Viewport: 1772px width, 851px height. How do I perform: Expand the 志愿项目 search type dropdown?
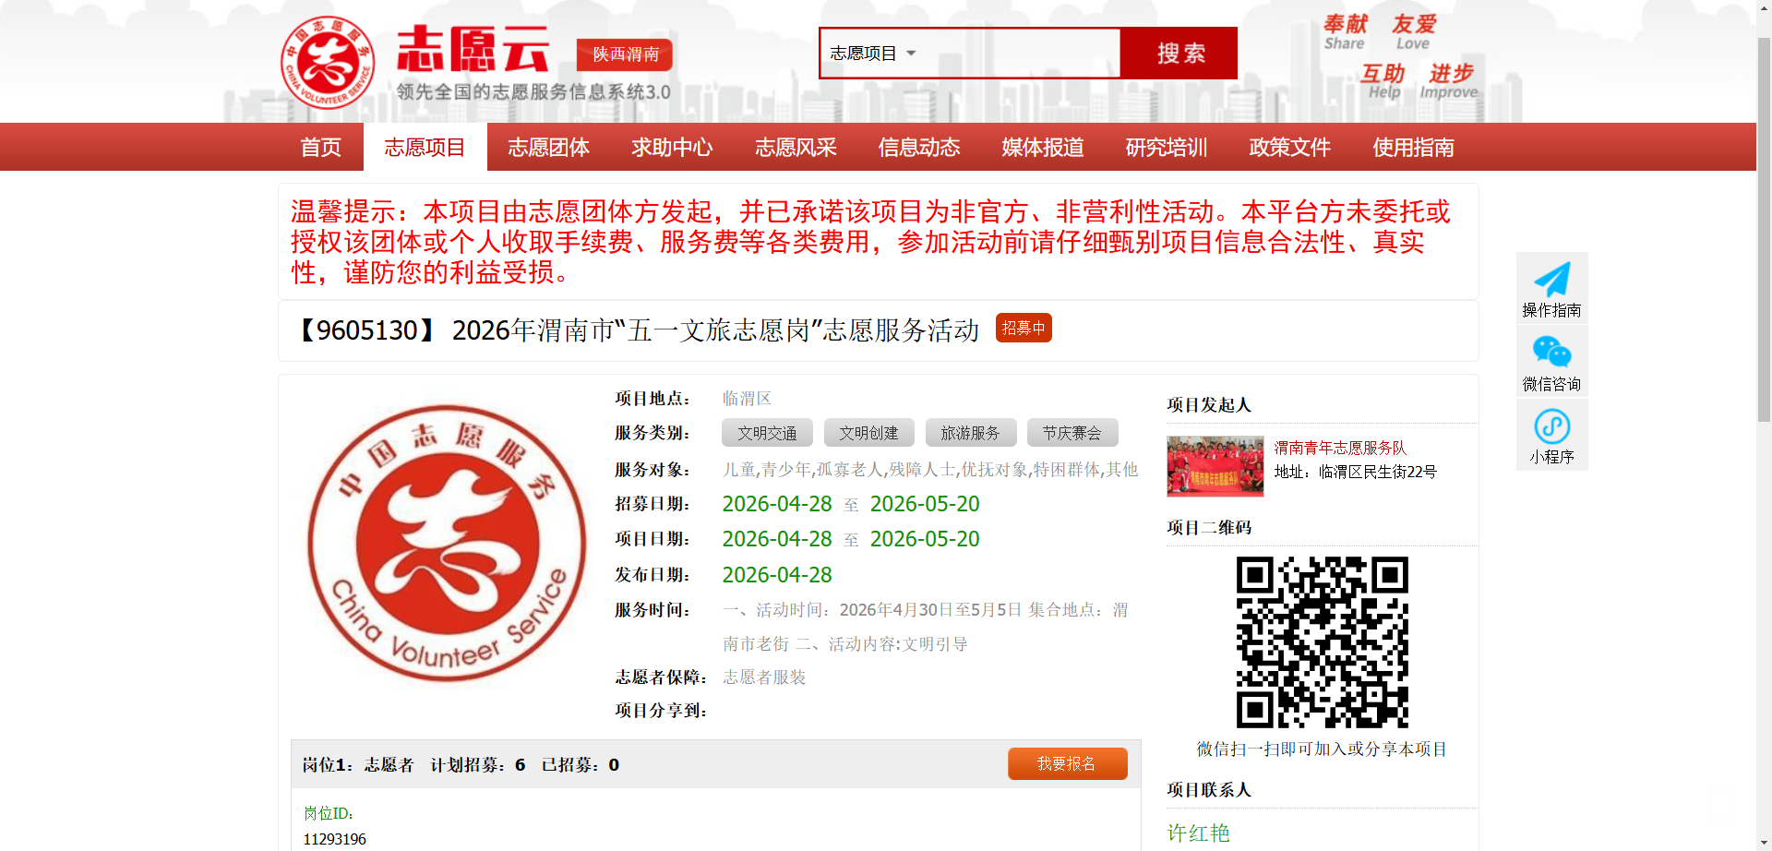point(872,54)
